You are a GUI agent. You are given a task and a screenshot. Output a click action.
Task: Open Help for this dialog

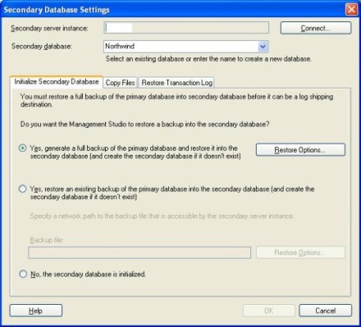click(36, 311)
